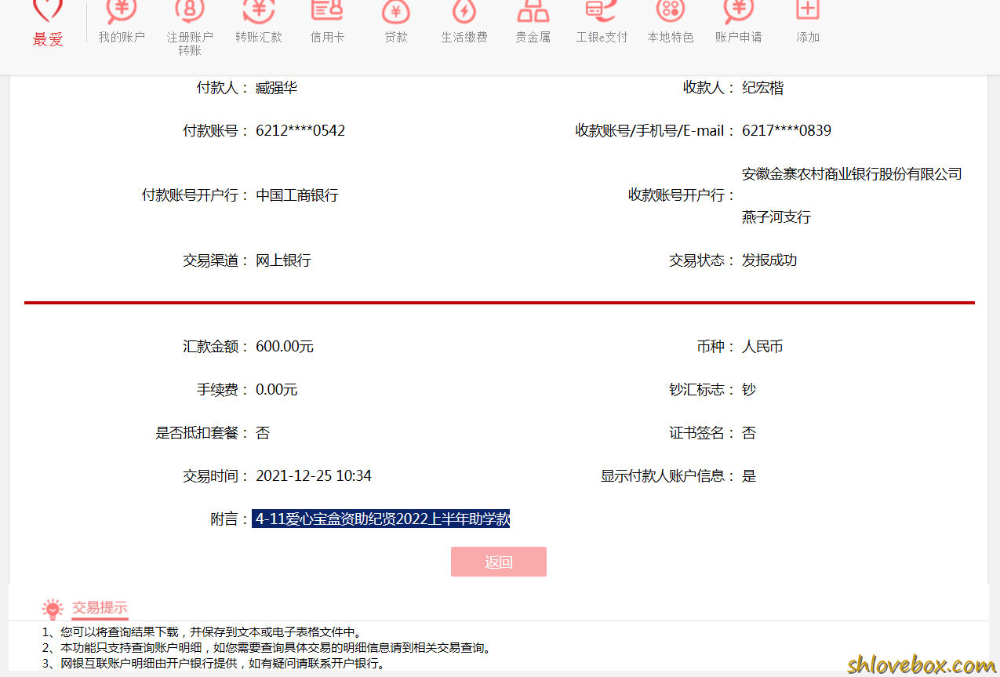This screenshot has height=677, width=1000.
Task: Click transaction time 2021-12-25 10:34
Action: pyautogui.click(x=314, y=476)
